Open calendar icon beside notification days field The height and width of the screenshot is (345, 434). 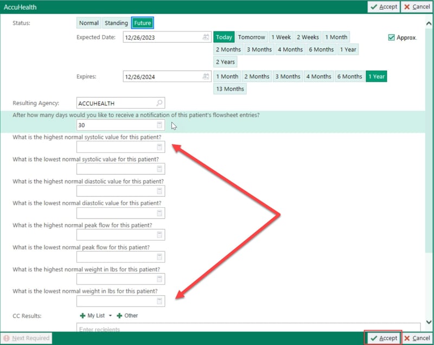click(x=159, y=125)
